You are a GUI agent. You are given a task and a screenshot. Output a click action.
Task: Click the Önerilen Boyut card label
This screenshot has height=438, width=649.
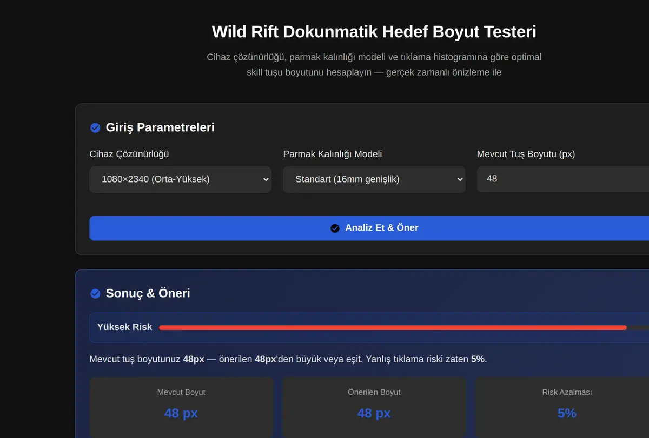click(x=374, y=392)
